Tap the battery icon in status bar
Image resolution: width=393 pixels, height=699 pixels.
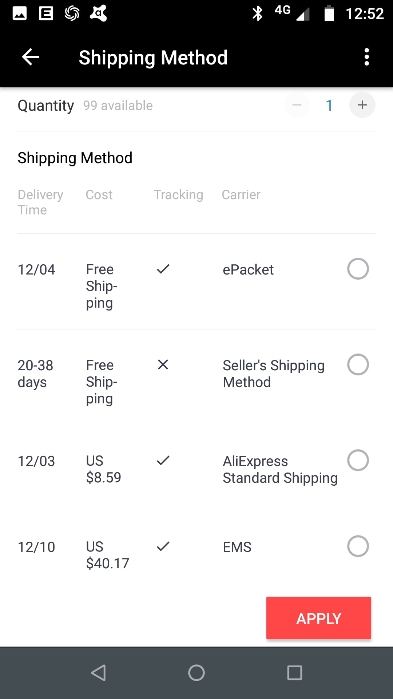click(329, 13)
